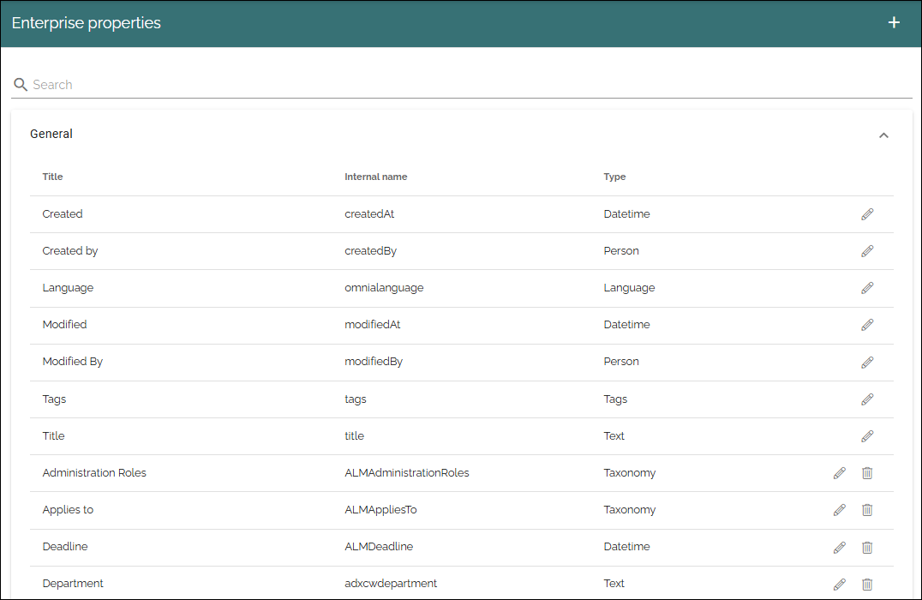The image size is (922, 600).
Task: Click internal name omnialanguage
Action: click(x=384, y=288)
